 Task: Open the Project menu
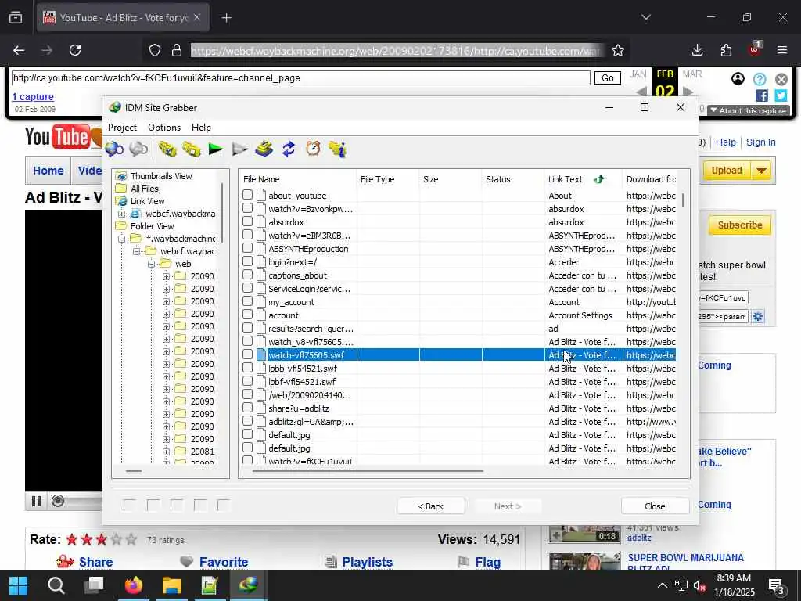click(122, 128)
